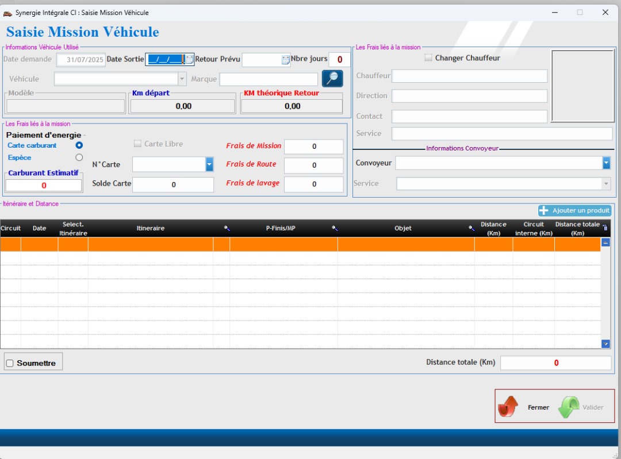Image resolution: width=621 pixels, height=459 pixels.
Task: Click the Carburant Estimatif value field
Action: [x=44, y=186]
